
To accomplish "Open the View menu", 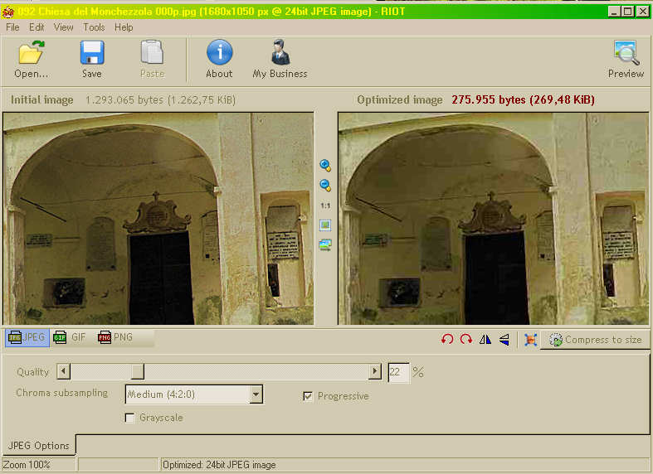I will 63,27.
